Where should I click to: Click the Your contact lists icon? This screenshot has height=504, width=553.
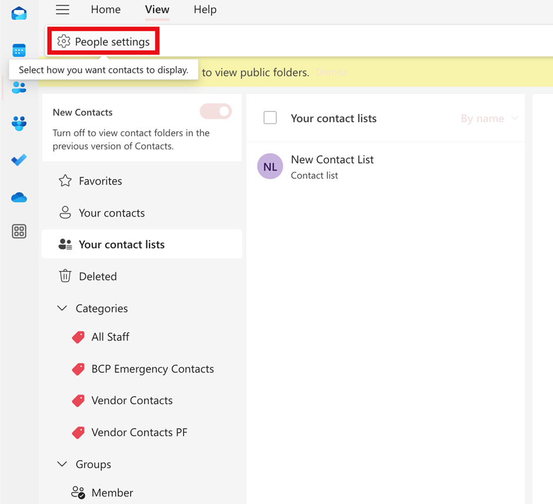[x=65, y=244]
